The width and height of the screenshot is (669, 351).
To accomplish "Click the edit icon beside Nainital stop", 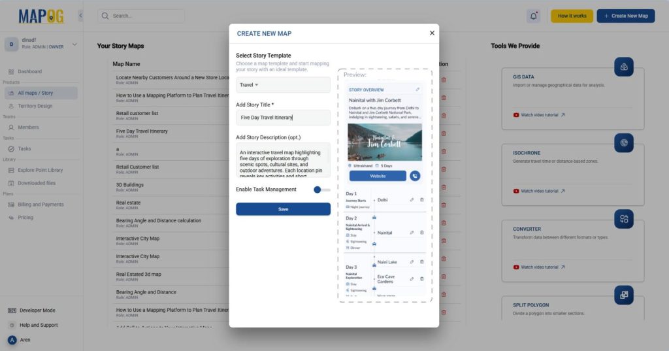I will click(412, 233).
